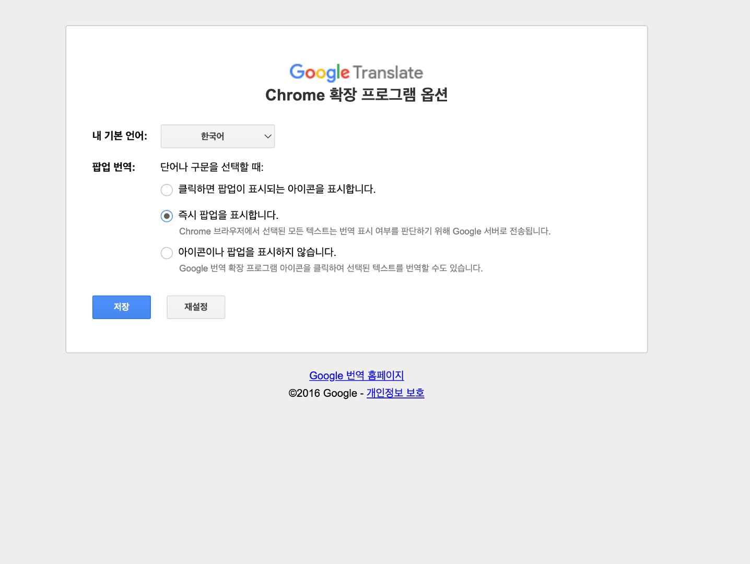Click the radio circle next to 클릭하면 팝업이 표시되는
Viewport: 750px width, 564px height.
pyautogui.click(x=167, y=190)
